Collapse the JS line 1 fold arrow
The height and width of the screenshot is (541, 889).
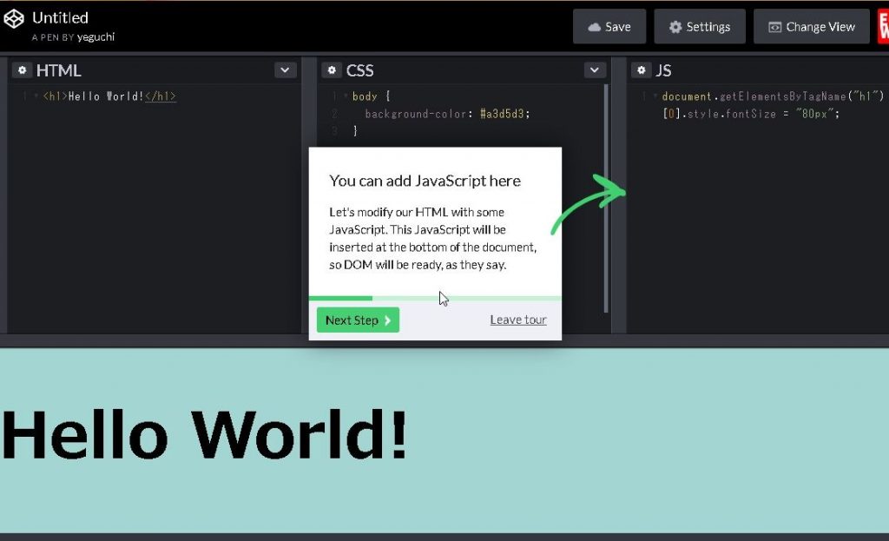655,96
